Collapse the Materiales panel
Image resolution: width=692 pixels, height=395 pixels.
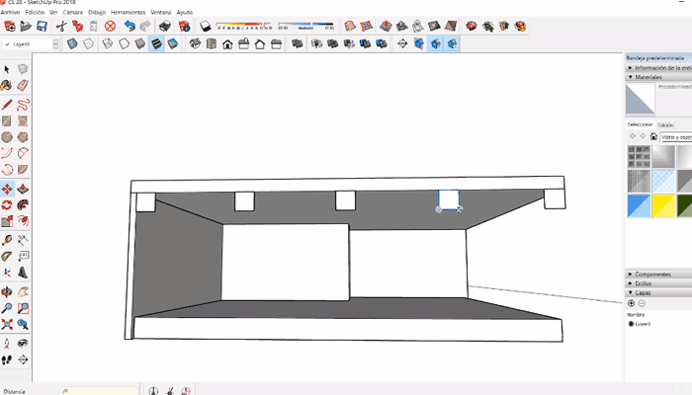(658, 77)
